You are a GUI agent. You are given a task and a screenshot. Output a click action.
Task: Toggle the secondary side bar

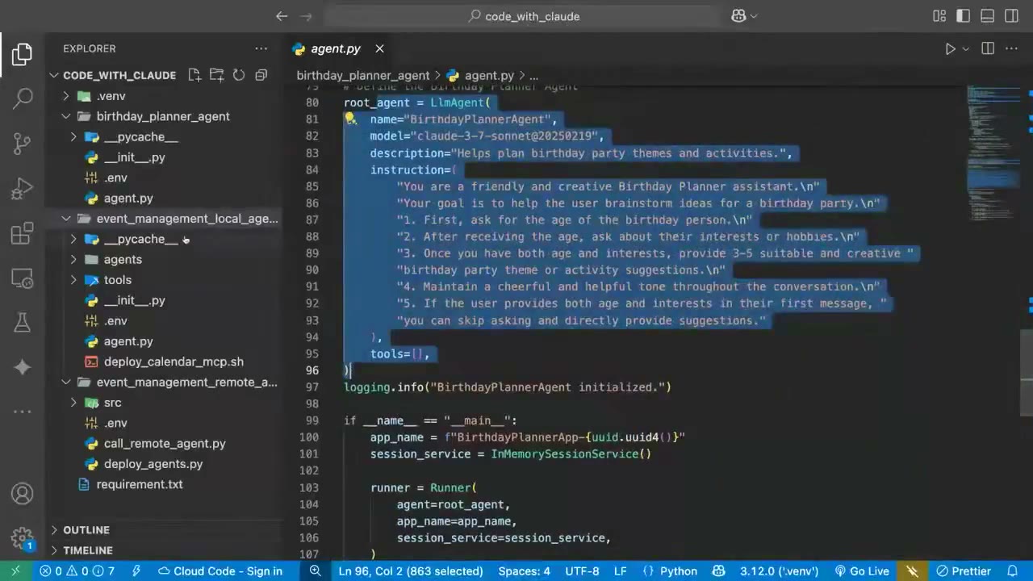[x=1011, y=16]
